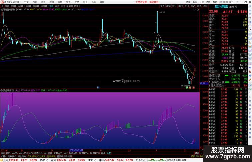Image resolution: width=252 pixels, height=162 pixels.
Task: Open the 资讯 menu
Action: [x=43, y=2]
